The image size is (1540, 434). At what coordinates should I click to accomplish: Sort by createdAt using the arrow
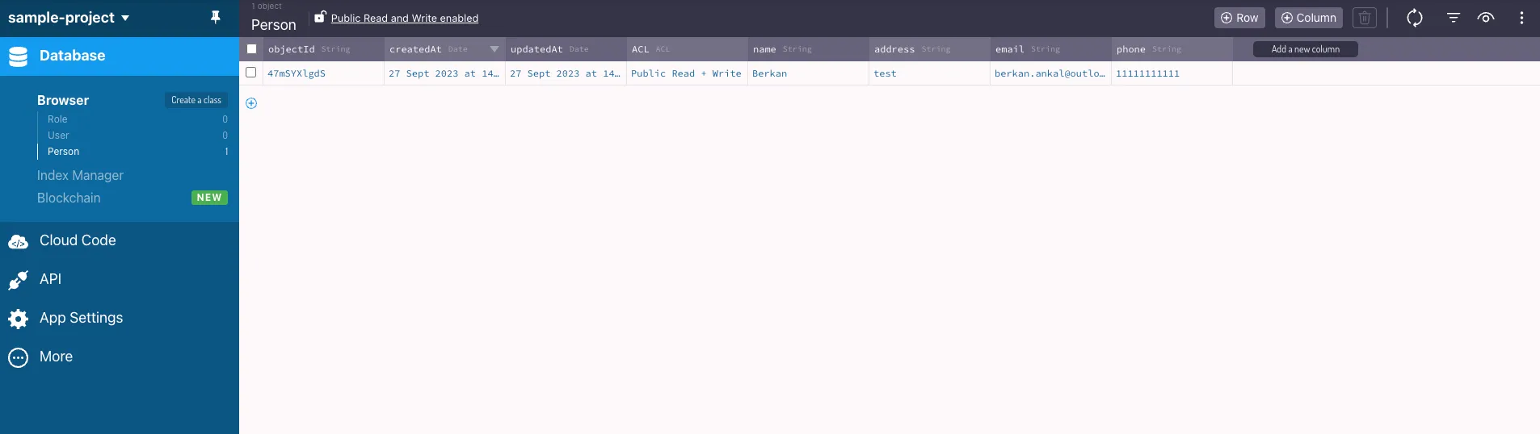coord(494,49)
